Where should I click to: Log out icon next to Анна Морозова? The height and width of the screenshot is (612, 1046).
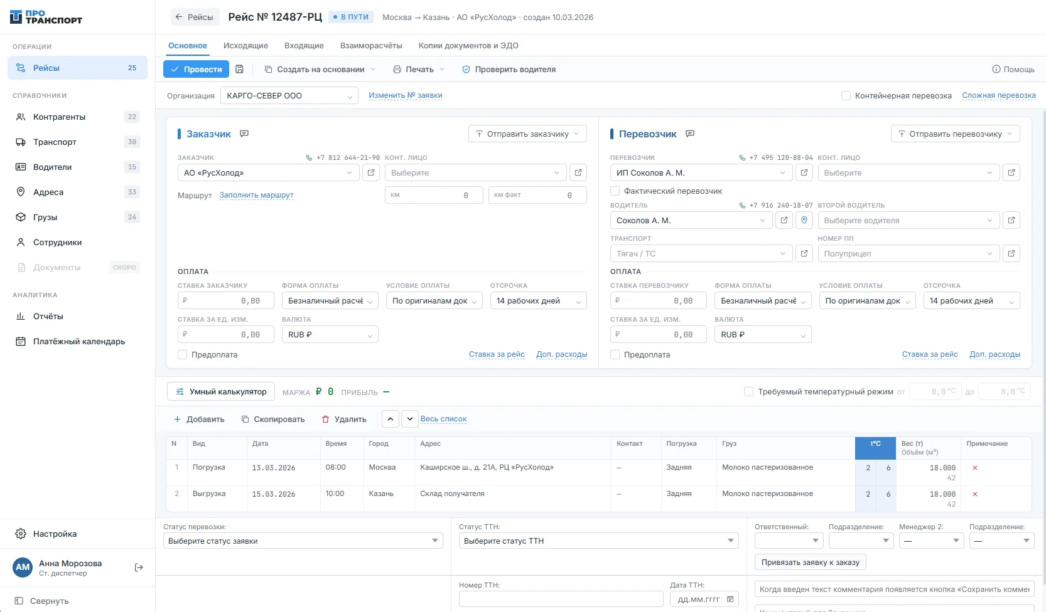139,567
